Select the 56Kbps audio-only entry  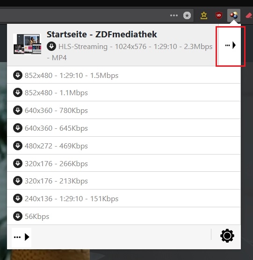tap(124, 216)
